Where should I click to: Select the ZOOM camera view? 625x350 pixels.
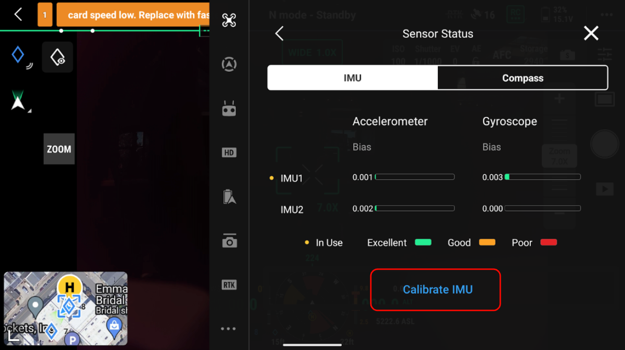pos(59,149)
